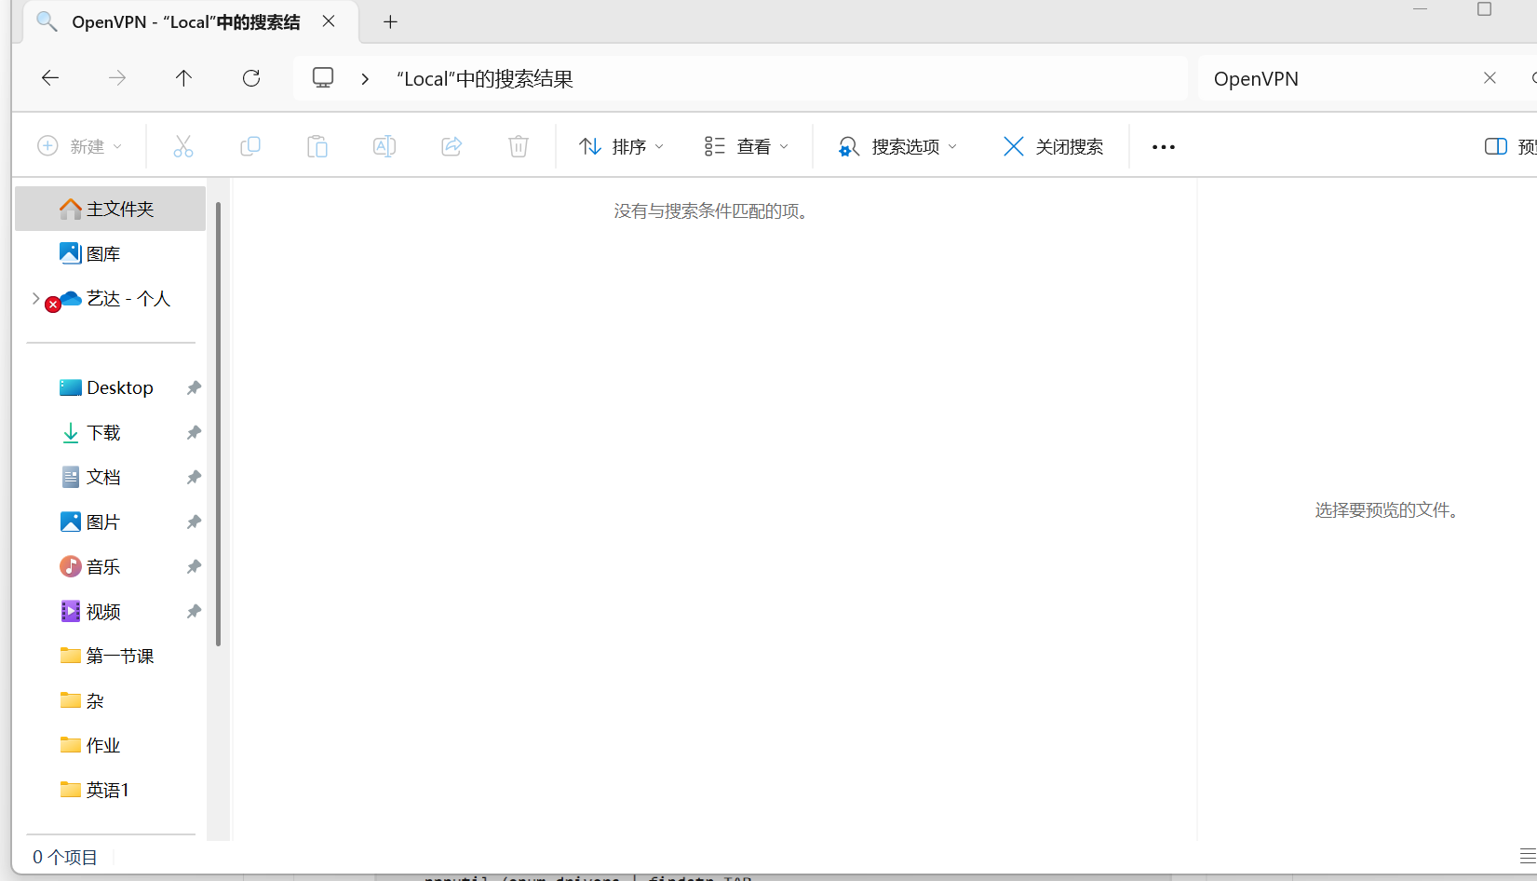
Task: Expand the 艺达 - 个人 OneDrive node
Action: point(34,298)
